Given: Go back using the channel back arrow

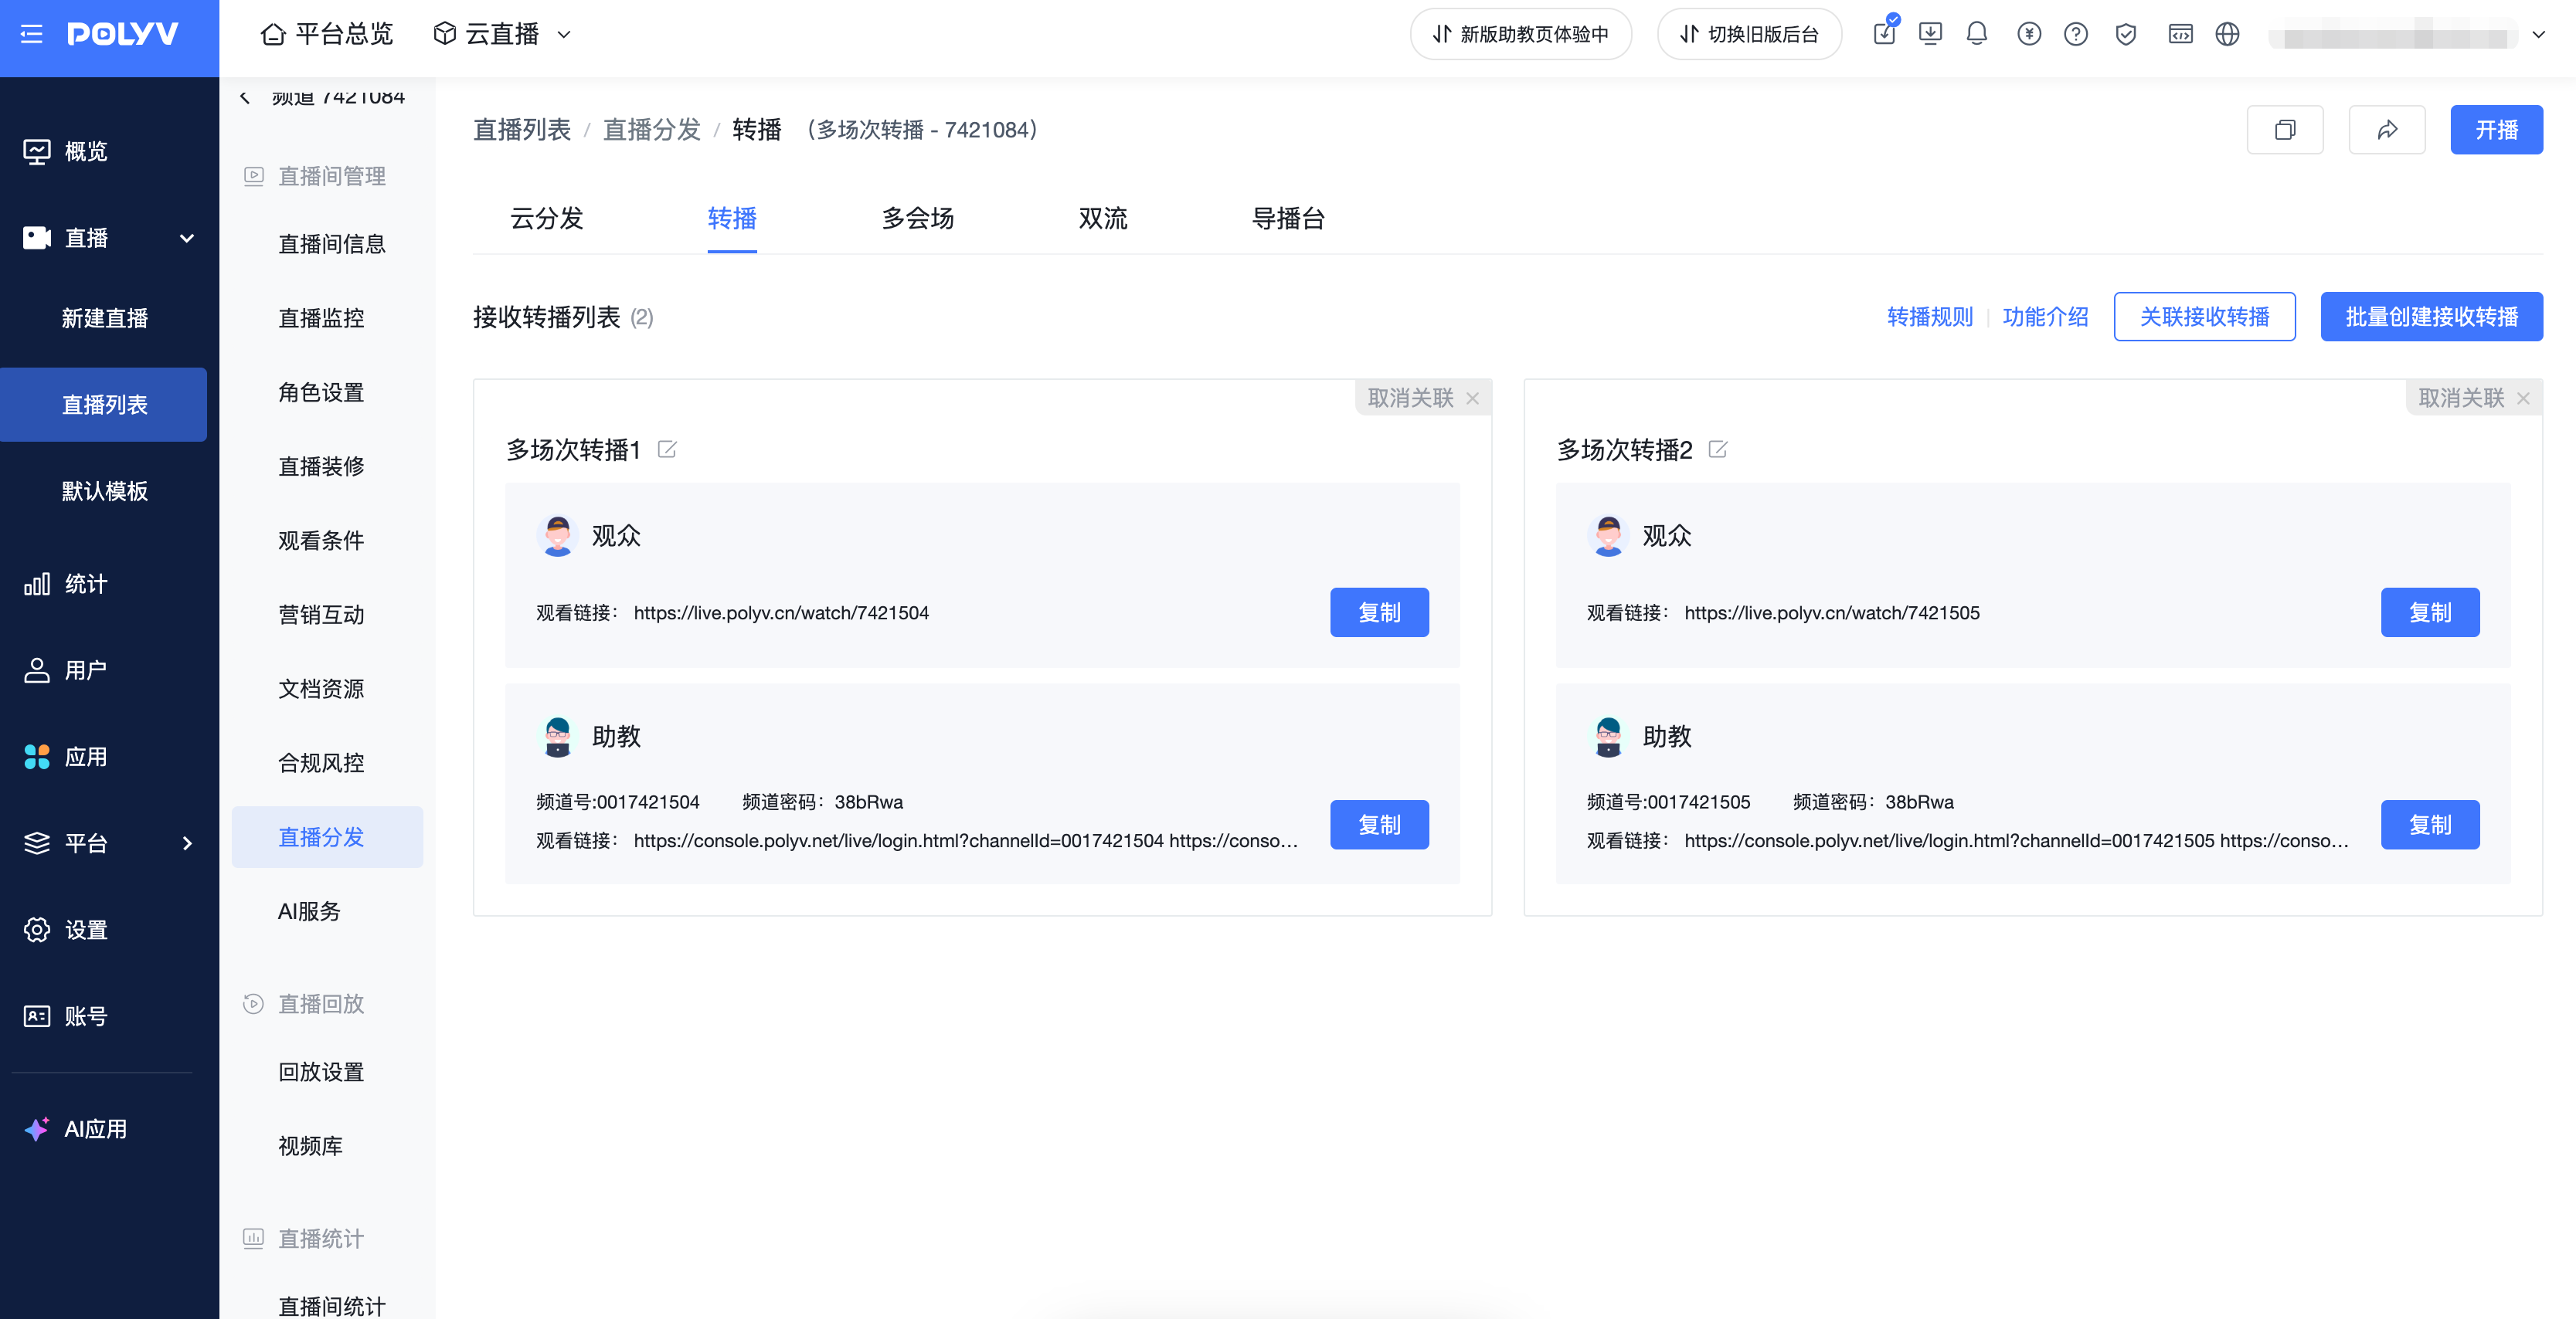Looking at the screenshot, I should [x=245, y=97].
